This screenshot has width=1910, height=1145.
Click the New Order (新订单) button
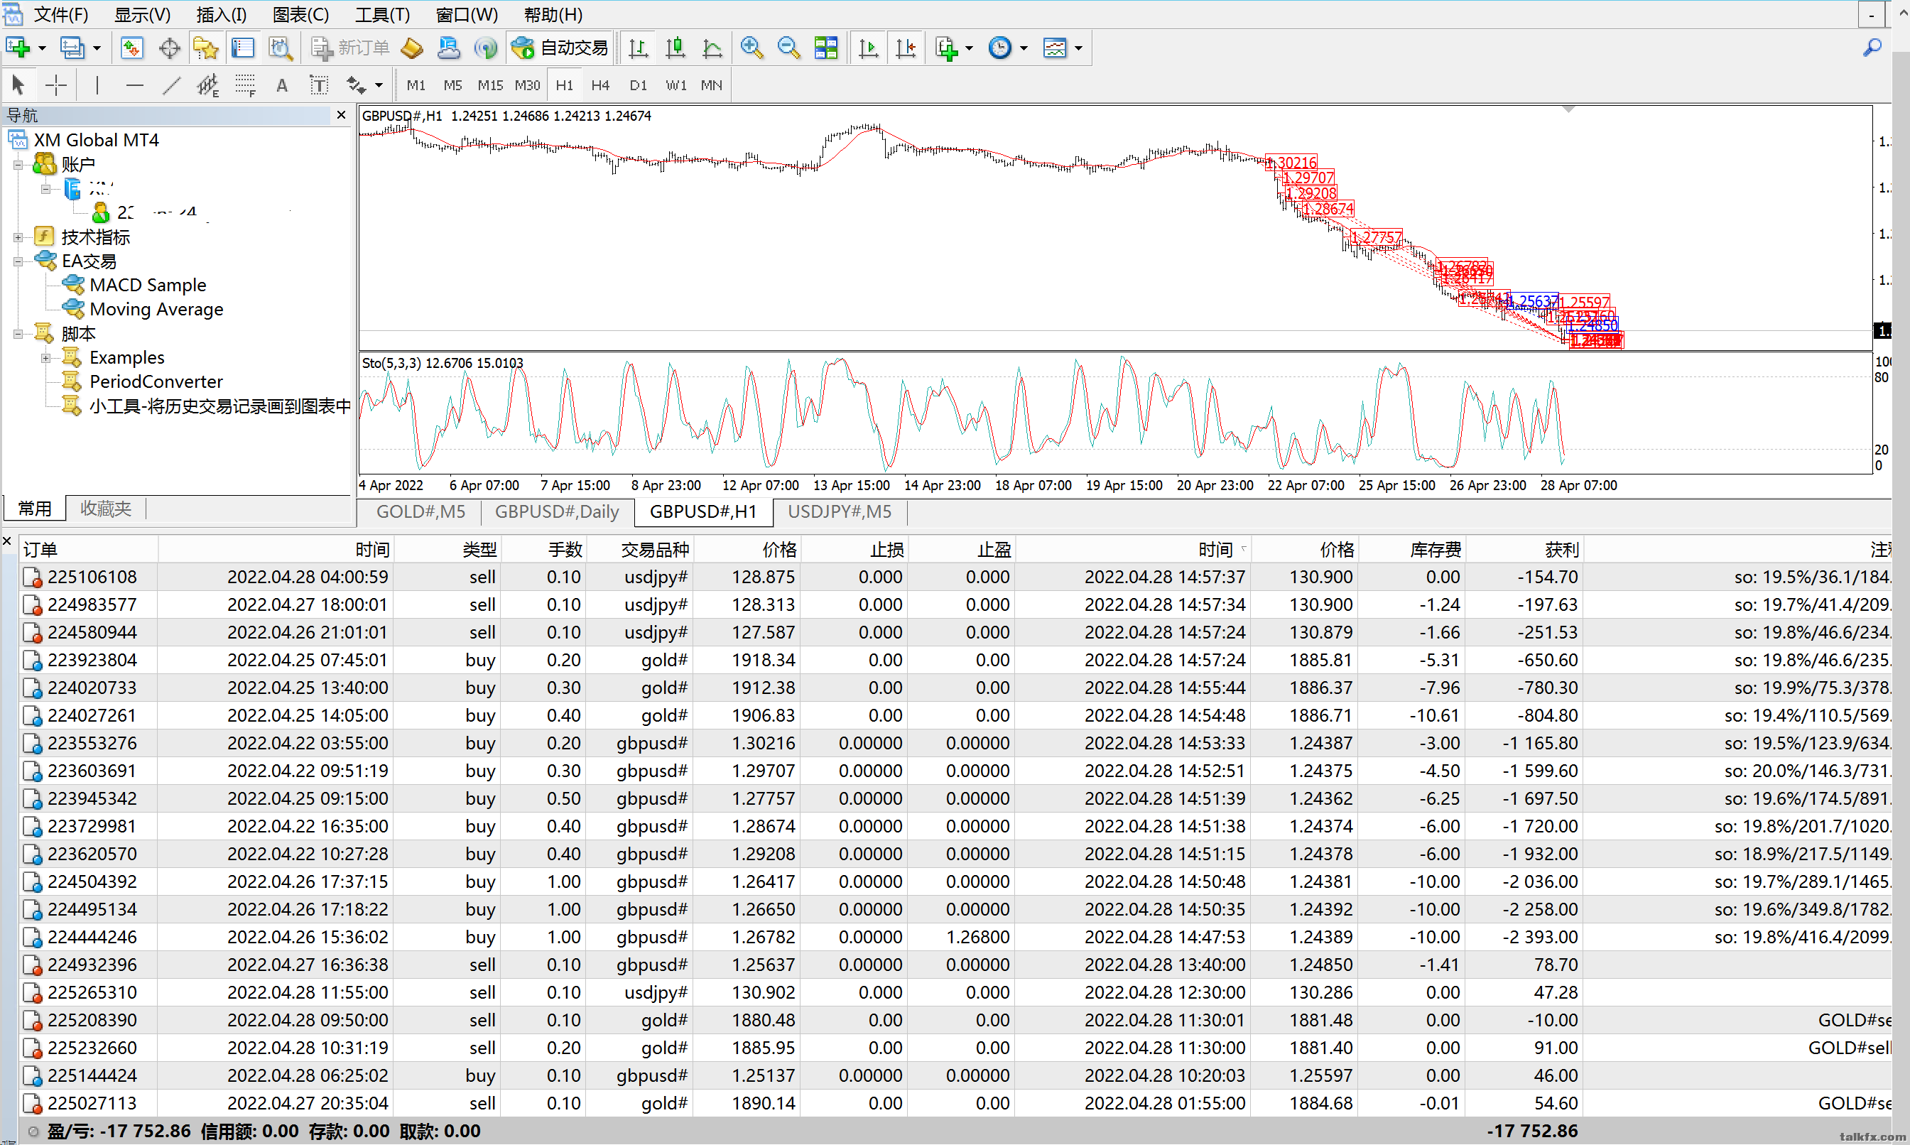coord(349,48)
